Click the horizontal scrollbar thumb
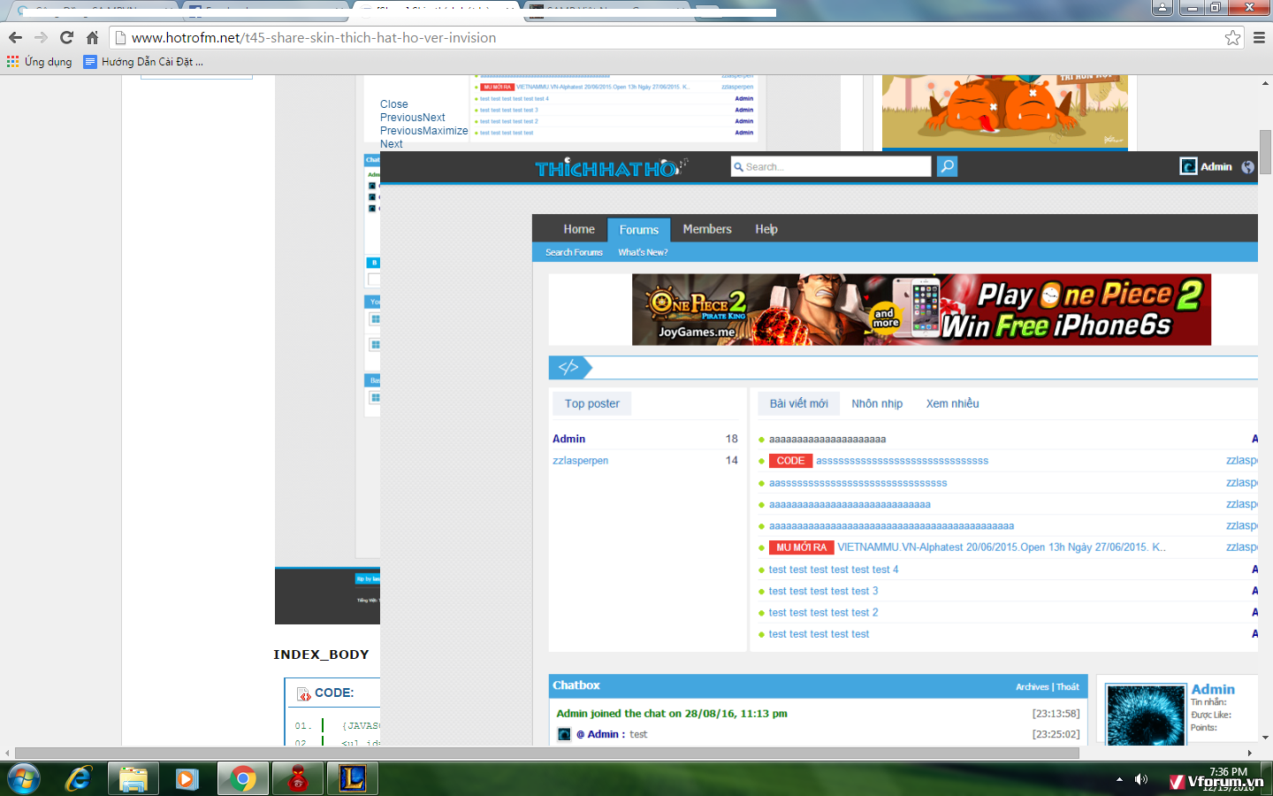 click(x=547, y=754)
